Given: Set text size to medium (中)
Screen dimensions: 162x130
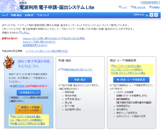Looking at the screenshot, I should point(152,15).
